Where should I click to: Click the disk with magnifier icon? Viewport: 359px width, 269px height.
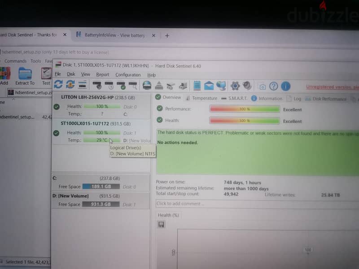(x=133, y=85)
